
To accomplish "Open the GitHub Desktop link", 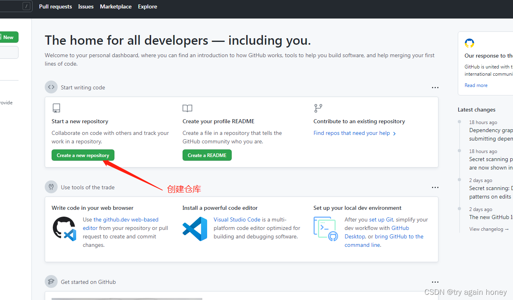I will [x=377, y=232].
